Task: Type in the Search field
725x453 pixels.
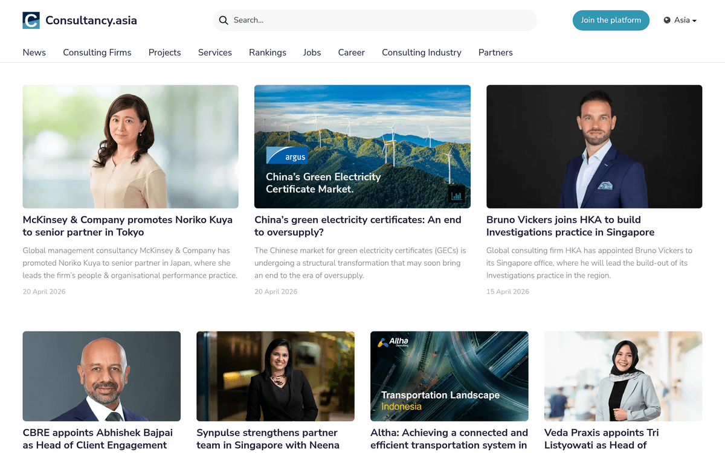Action: [381, 21]
